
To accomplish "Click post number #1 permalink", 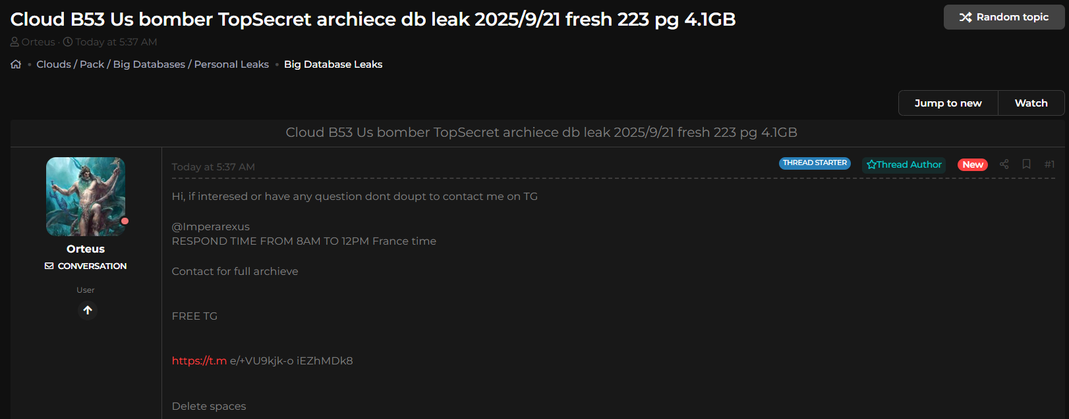I will click(1049, 164).
